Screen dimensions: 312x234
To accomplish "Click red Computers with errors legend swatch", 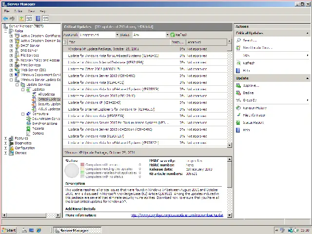I will click(x=82, y=165).
